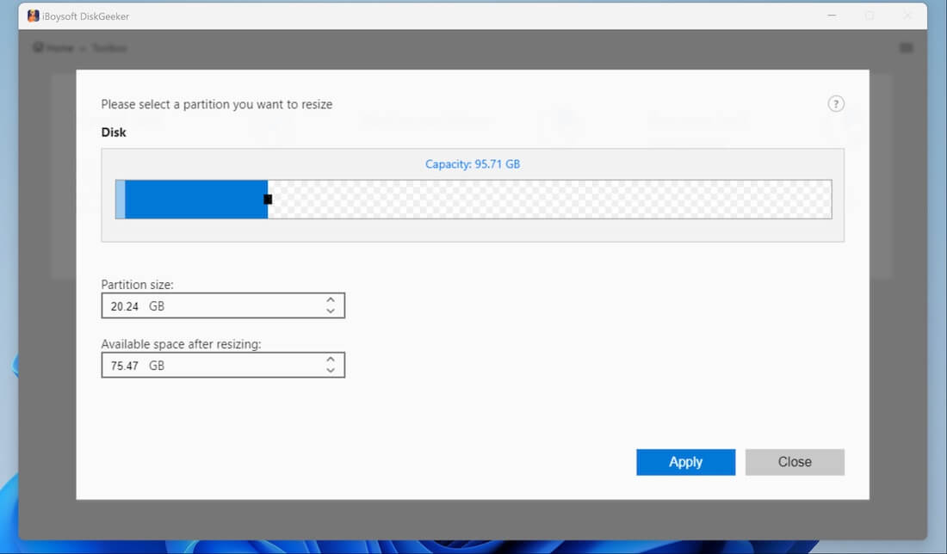Image resolution: width=947 pixels, height=554 pixels.
Task: Click the Apply button
Action: 685,462
